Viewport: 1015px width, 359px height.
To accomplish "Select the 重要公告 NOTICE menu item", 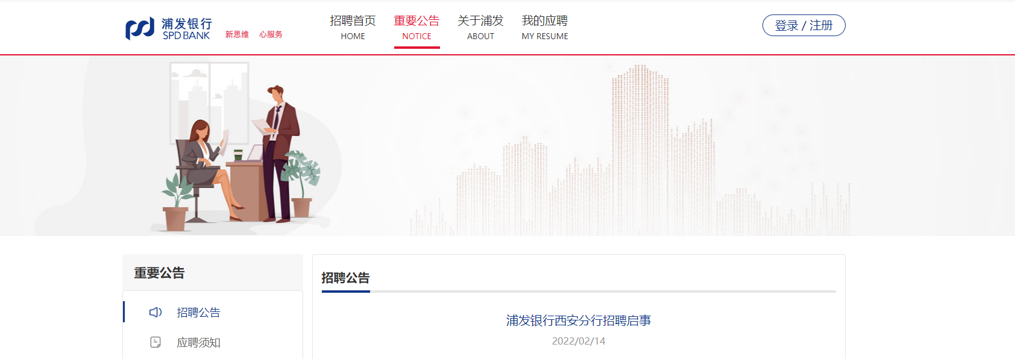I will (416, 28).
